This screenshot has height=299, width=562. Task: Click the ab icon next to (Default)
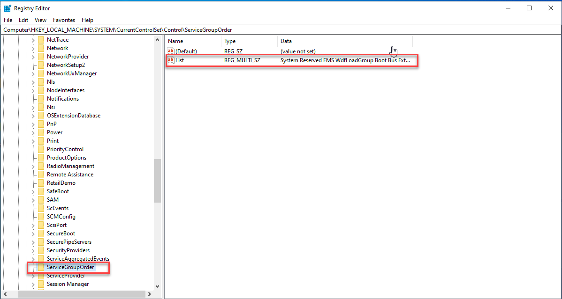tap(170, 51)
